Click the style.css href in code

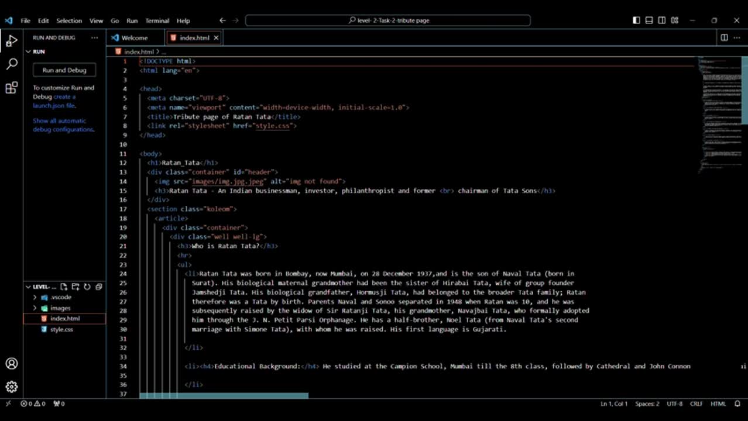pos(272,126)
